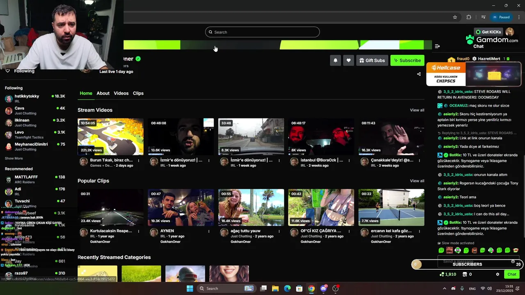Open options menu for Çanakkale'deyiz video
This screenshot has height=295, width=525.
coord(419,161)
